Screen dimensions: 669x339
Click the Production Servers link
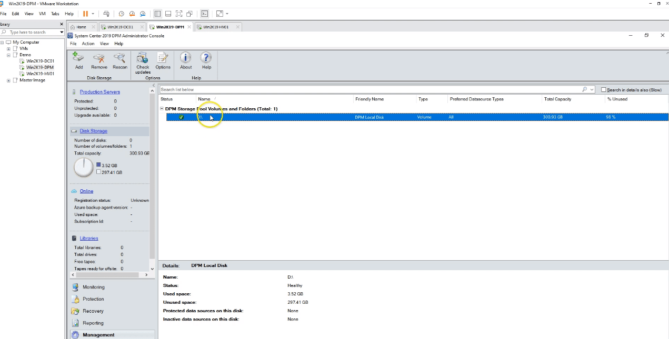[x=99, y=92]
